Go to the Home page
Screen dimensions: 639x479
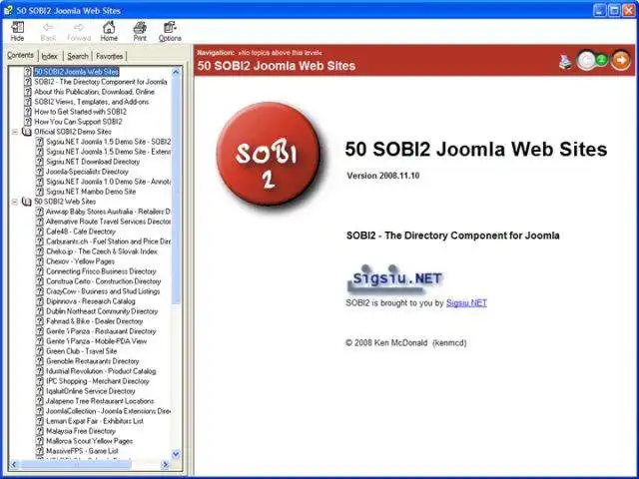(x=109, y=31)
